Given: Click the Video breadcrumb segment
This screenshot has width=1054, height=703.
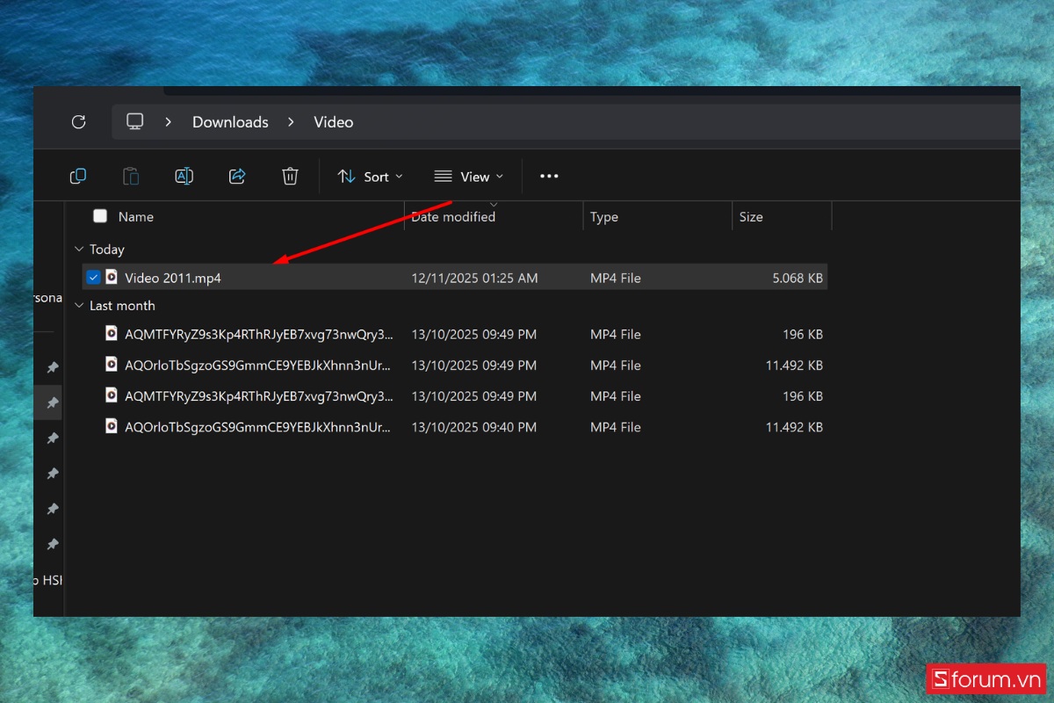Looking at the screenshot, I should (333, 122).
